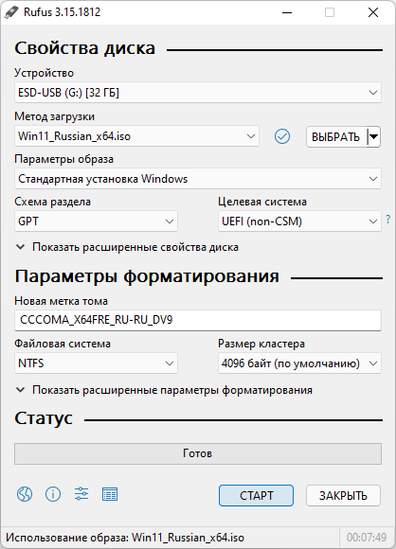This screenshot has height=549, width=396.
Task: Click the Статус heading
Action: point(44,418)
